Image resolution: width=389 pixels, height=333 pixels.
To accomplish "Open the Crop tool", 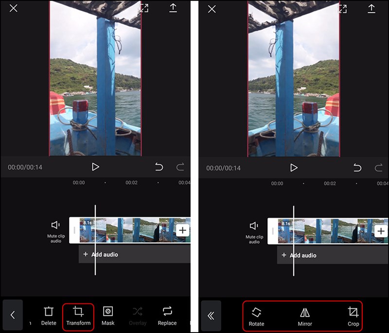I will (353, 315).
